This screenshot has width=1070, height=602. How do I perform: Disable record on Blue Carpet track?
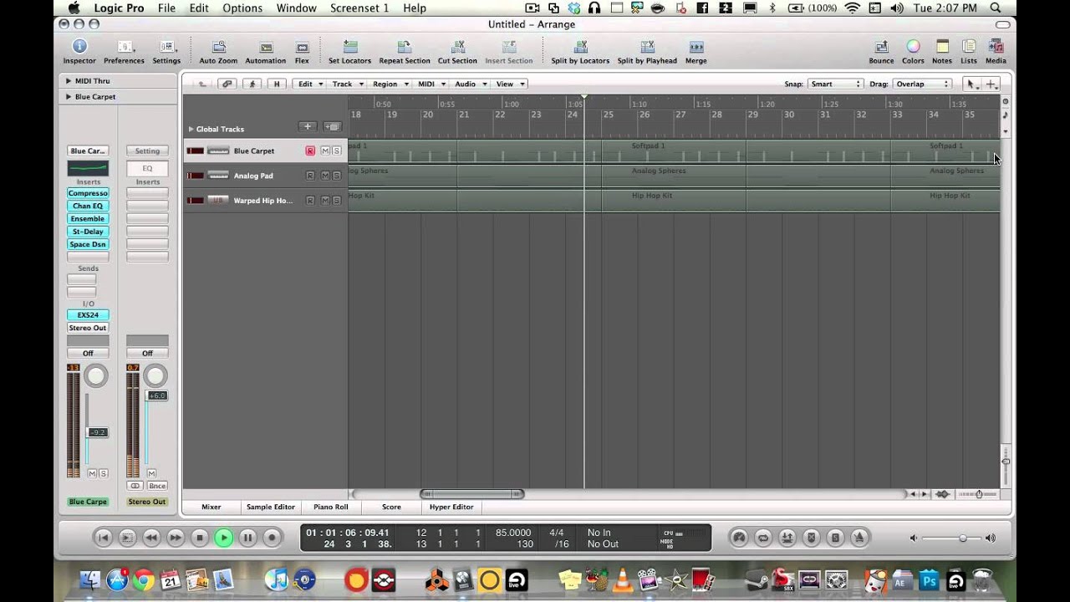click(310, 151)
